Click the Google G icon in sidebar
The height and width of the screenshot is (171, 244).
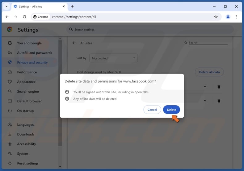(x=10, y=43)
